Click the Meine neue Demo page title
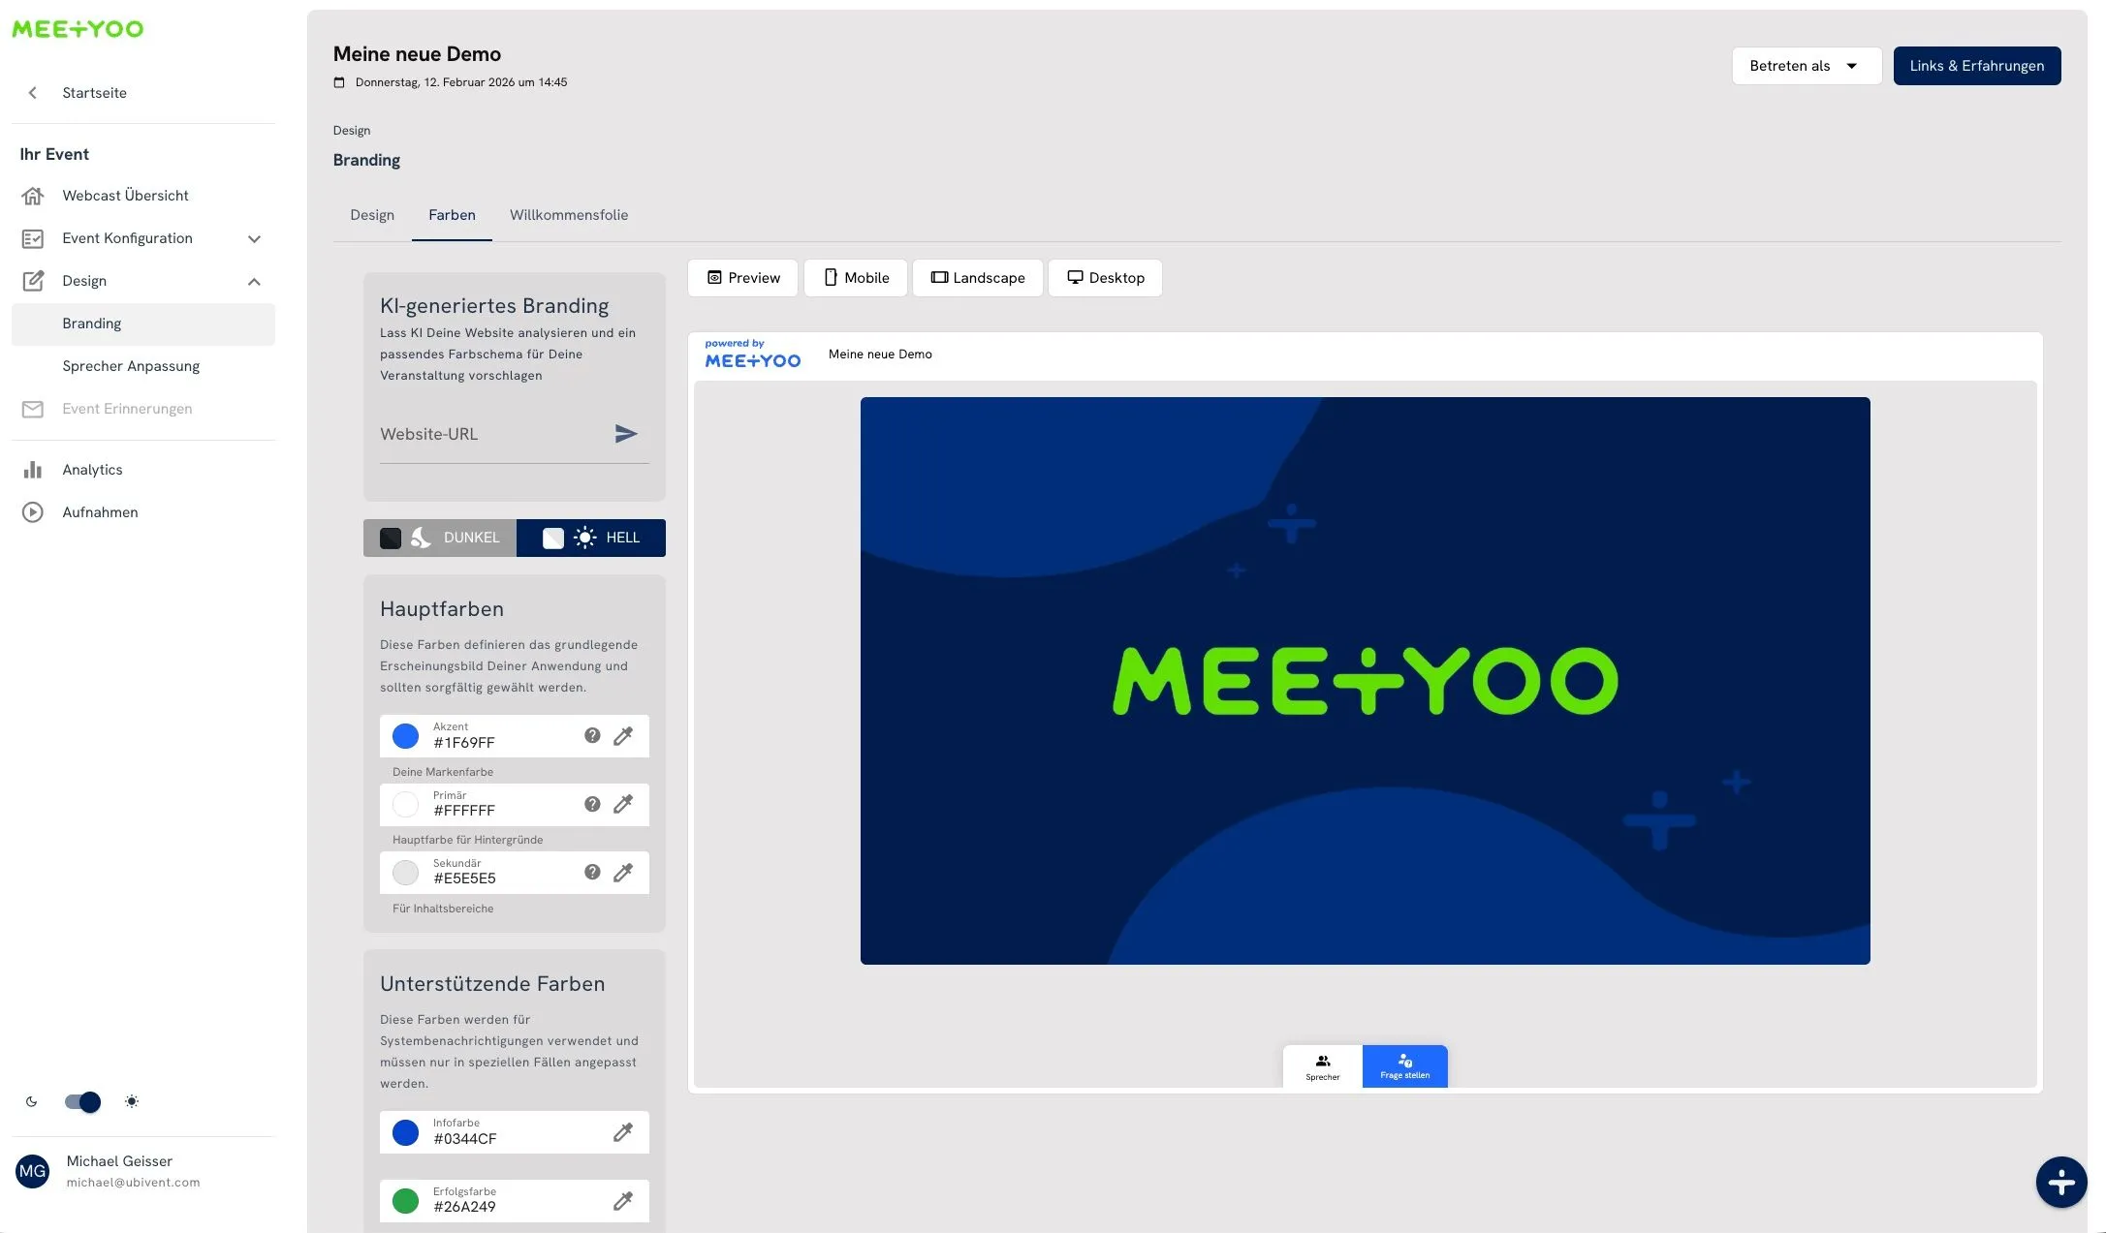This screenshot has width=2106, height=1233. pyautogui.click(x=417, y=54)
